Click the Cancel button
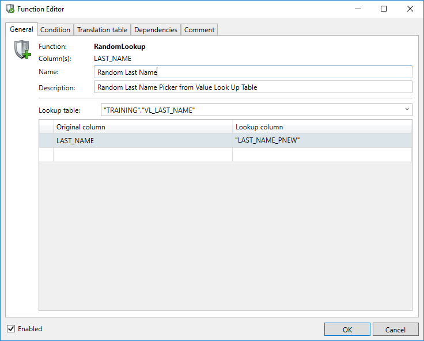This screenshot has height=341, width=424. tap(395, 329)
